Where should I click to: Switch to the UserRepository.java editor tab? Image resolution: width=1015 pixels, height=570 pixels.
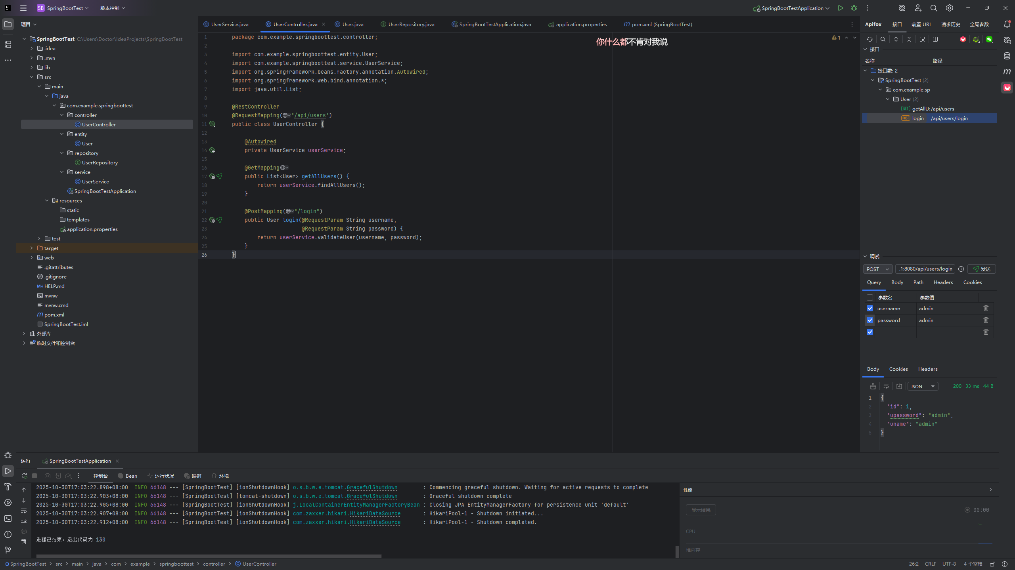411,24
